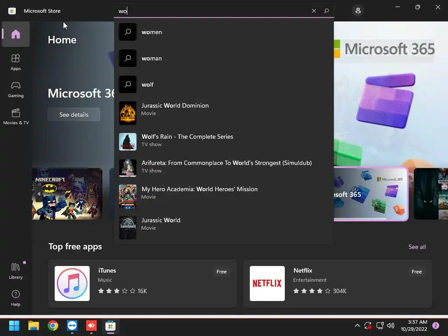Open the Netflix app card

[337, 283]
